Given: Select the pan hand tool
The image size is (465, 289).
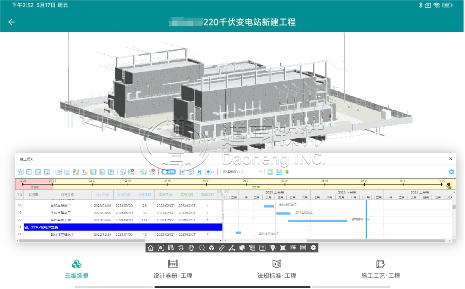Looking at the screenshot, I should 191,248.
